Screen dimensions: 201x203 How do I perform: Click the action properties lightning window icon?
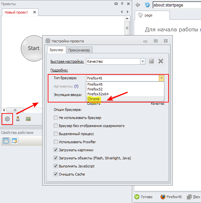tap(15, 141)
